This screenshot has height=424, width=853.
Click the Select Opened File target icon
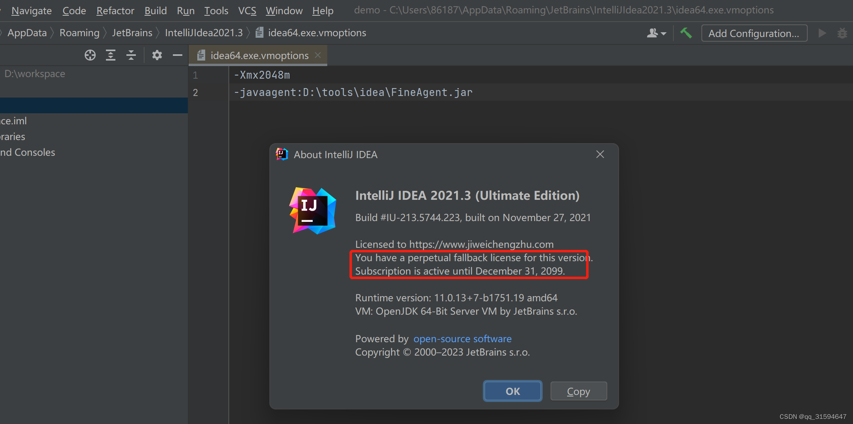[x=90, y=55]
